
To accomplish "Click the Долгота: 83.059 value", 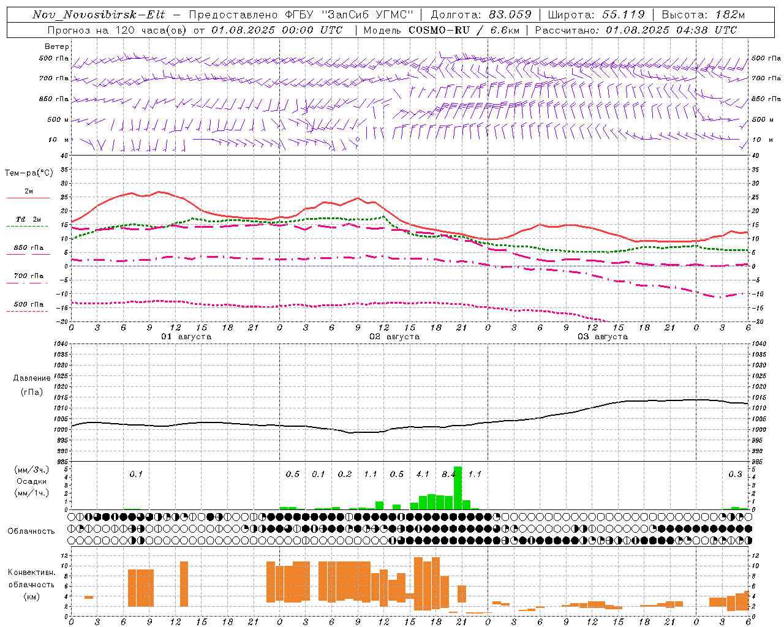I will click(481, 15).
